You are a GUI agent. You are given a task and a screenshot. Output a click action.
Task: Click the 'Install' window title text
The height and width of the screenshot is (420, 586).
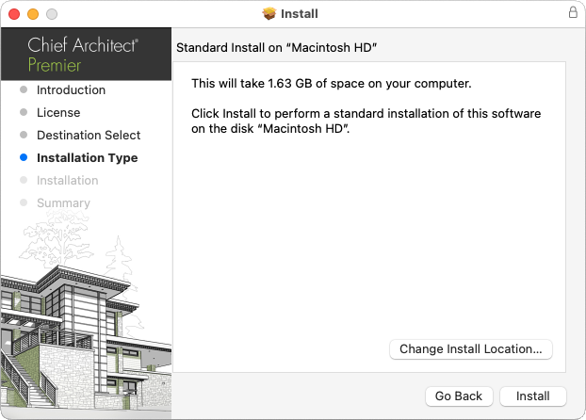[300, 14]
